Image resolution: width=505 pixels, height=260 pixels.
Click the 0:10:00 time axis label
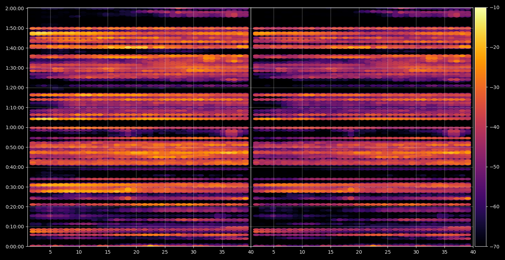coord(15,227)
